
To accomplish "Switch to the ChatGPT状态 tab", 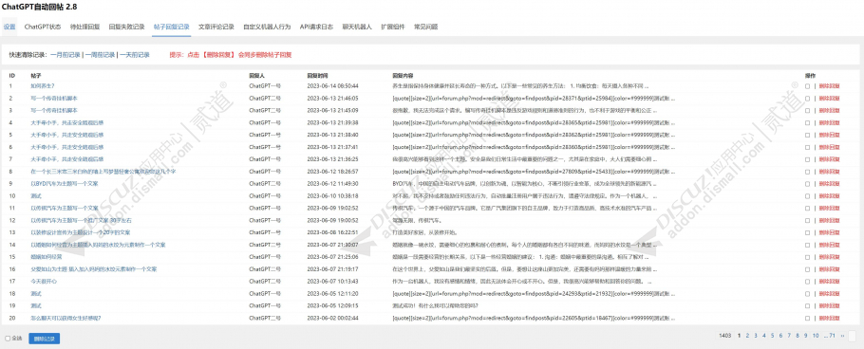I will tap(43, 27).
